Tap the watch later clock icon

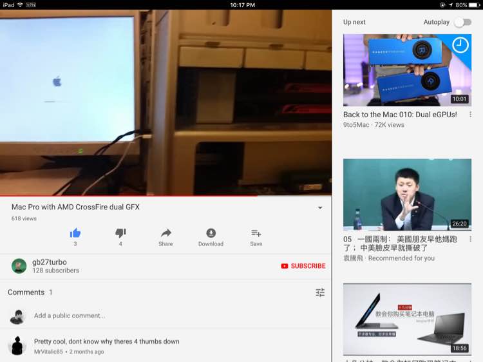click(x=460, y=45)
